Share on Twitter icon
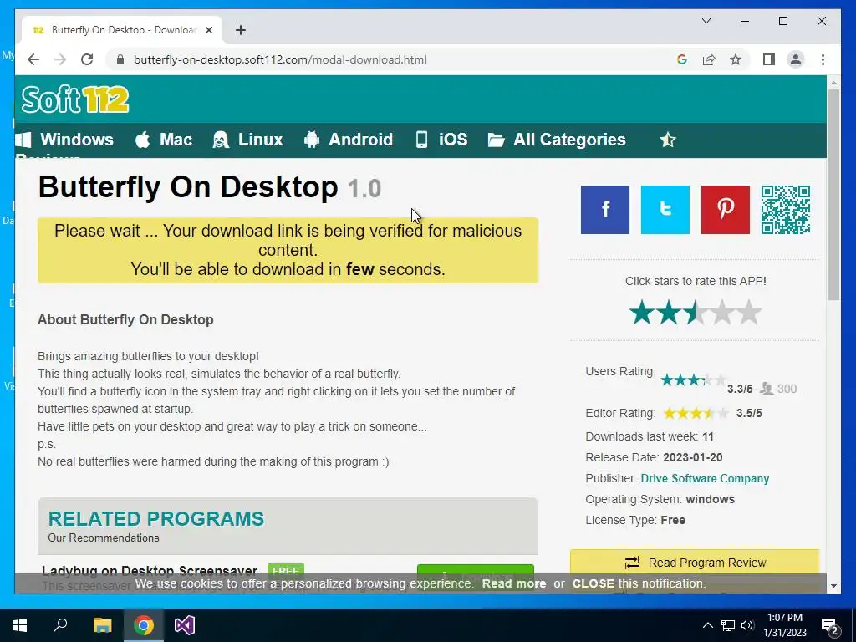Image resolution: width=856 pixels, height=642 pixels. pyautogui.click(x=665, y=210)
